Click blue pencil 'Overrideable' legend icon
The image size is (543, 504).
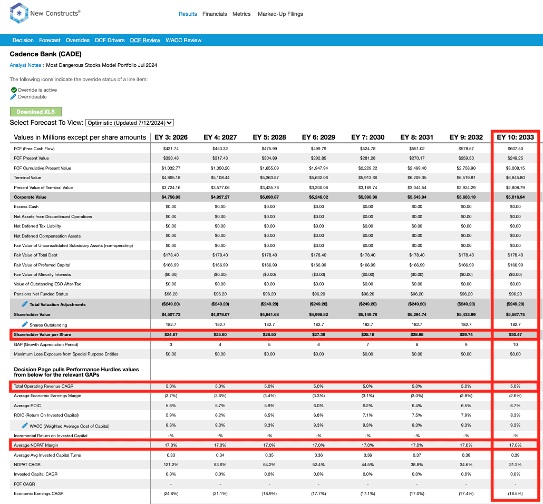pyautogui.click(x=14, y=97)
